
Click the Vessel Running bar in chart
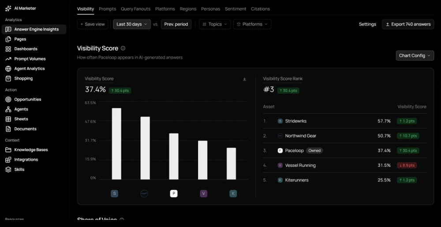202,160
